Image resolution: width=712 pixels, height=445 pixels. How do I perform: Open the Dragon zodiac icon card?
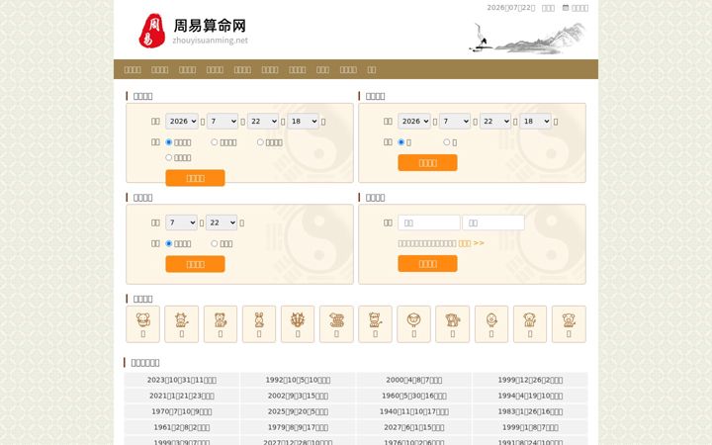click(298, 324)
